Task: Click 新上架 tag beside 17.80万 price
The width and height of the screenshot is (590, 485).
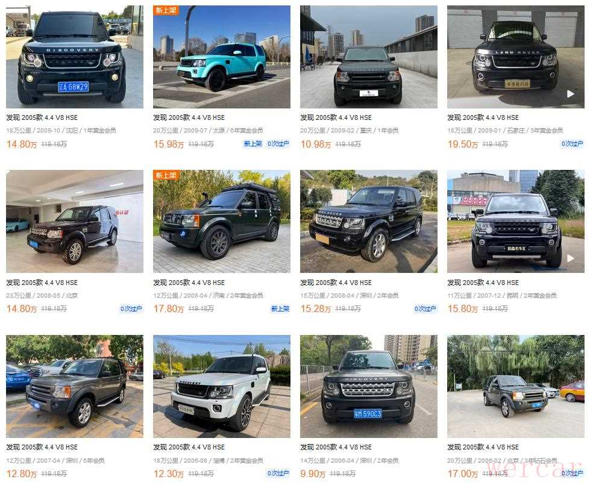Action: [x=280, y=308]
